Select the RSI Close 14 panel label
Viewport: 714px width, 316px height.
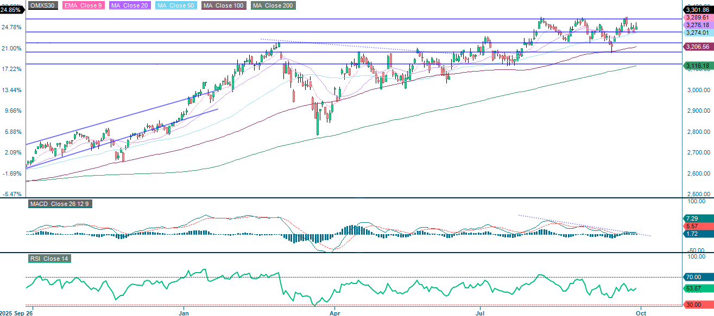coord(49,259)
